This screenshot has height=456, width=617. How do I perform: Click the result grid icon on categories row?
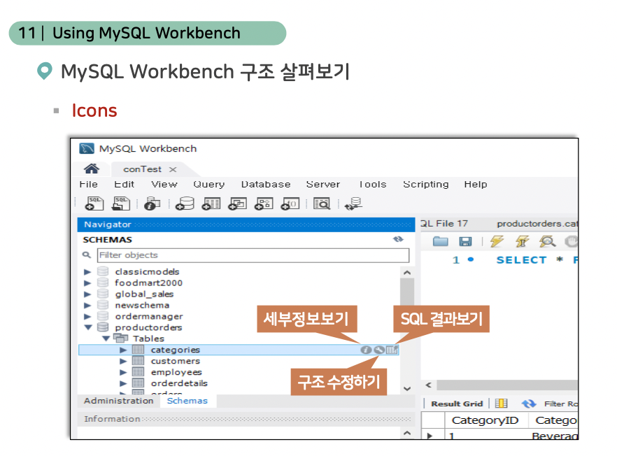(392, 350)
